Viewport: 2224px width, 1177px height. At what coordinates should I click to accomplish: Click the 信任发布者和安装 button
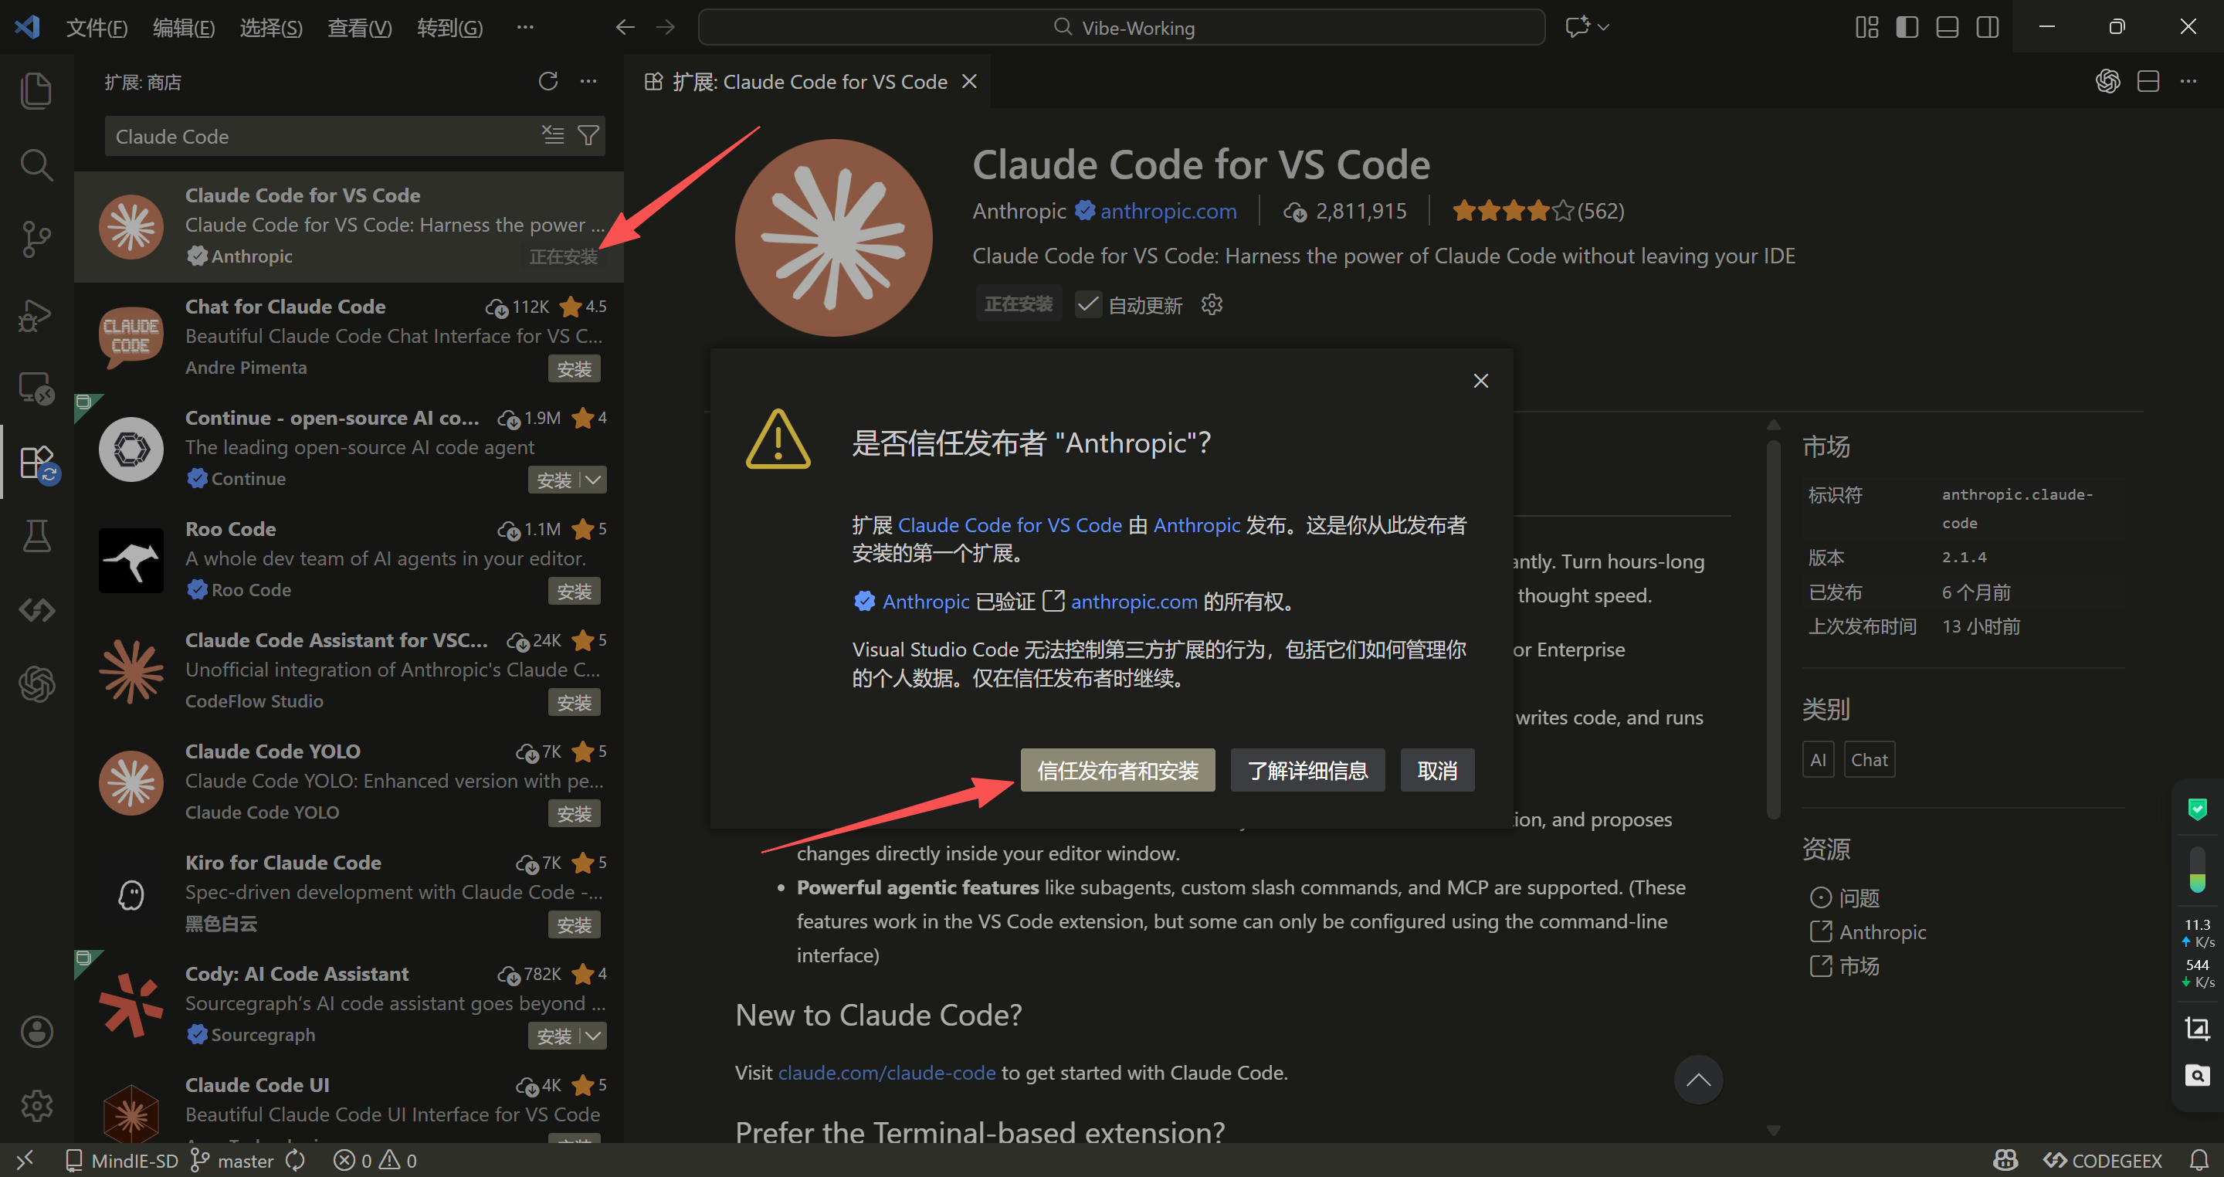[x=1117, y=769]
